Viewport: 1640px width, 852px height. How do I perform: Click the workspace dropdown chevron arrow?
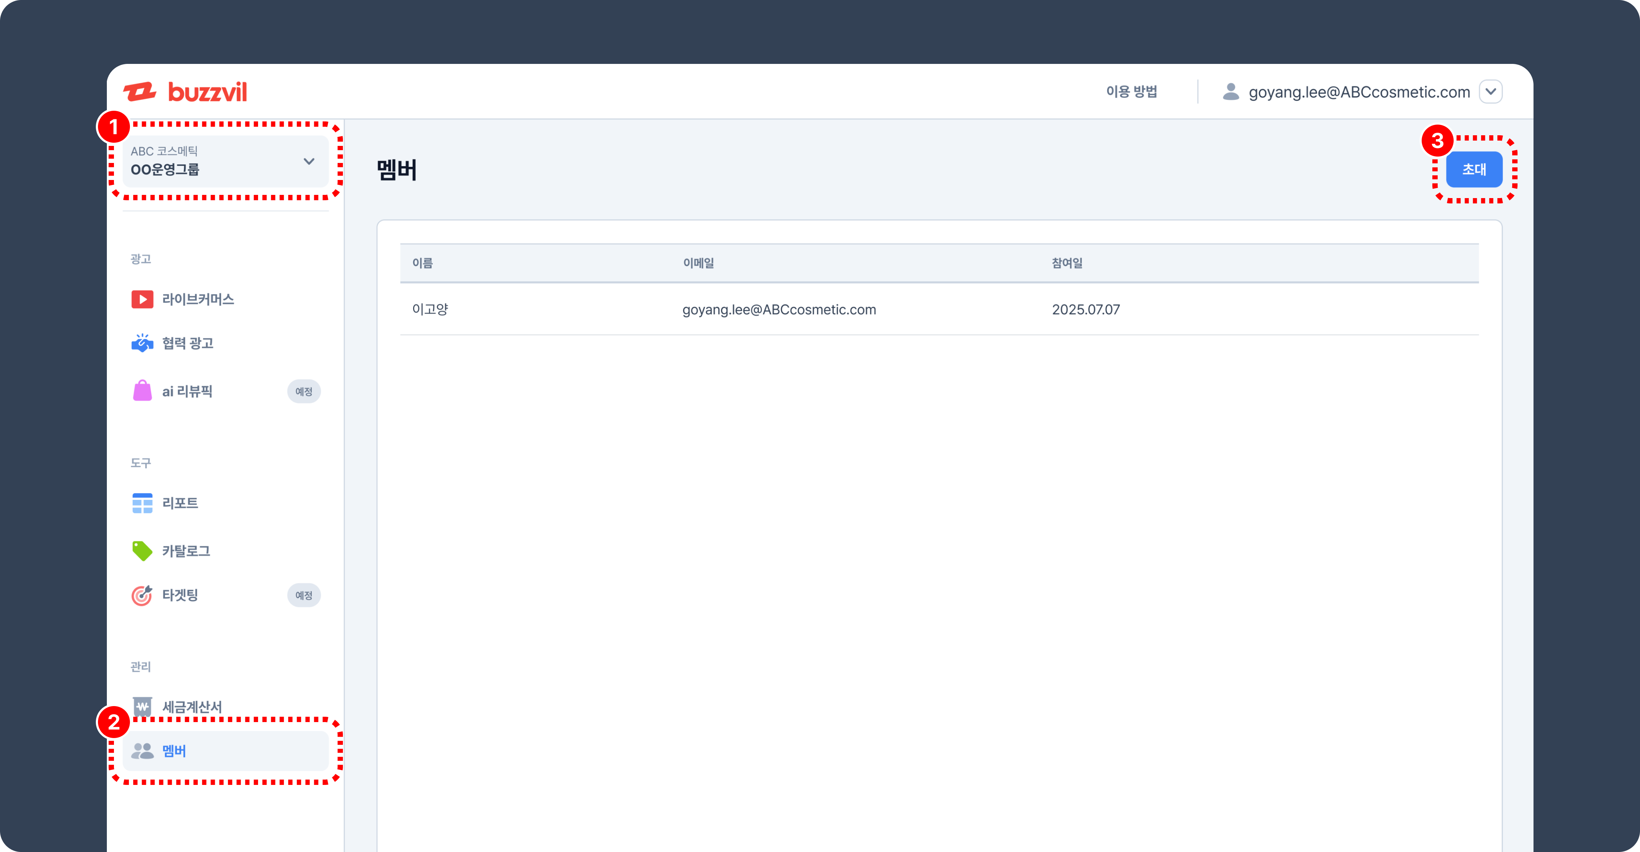(309, 161)
